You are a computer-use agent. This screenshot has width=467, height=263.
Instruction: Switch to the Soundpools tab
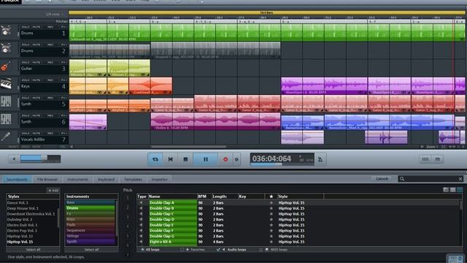pos(17,179)
